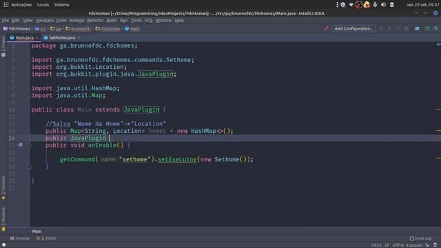Open the LF line separator selector

[387, 245]
